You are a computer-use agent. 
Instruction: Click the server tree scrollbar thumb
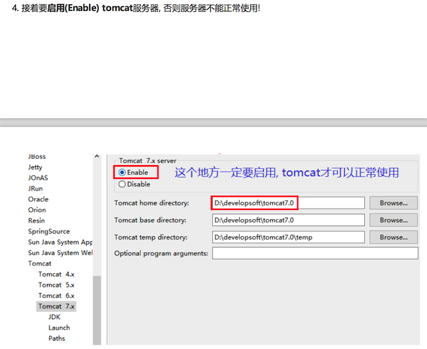[97, 310]
